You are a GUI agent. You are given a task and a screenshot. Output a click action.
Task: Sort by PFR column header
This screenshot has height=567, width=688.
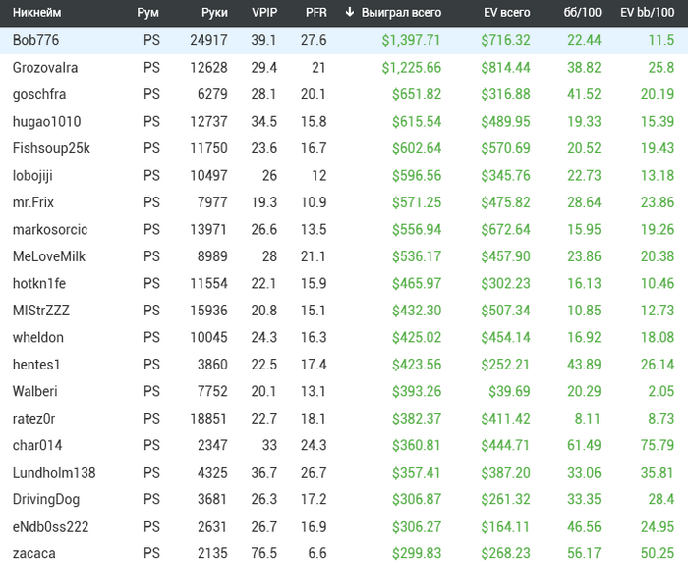[x=316, y=13]
